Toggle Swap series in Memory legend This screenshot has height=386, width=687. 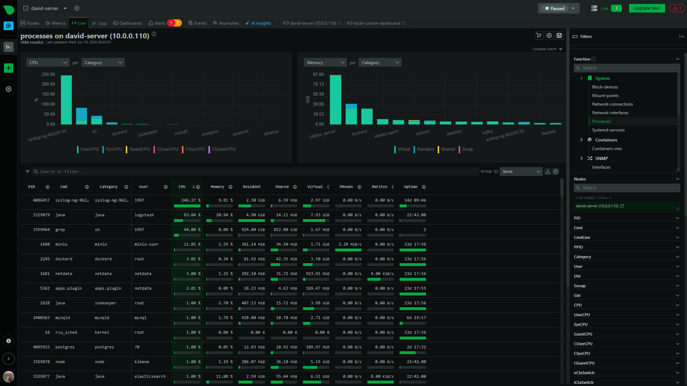(466, 149)
